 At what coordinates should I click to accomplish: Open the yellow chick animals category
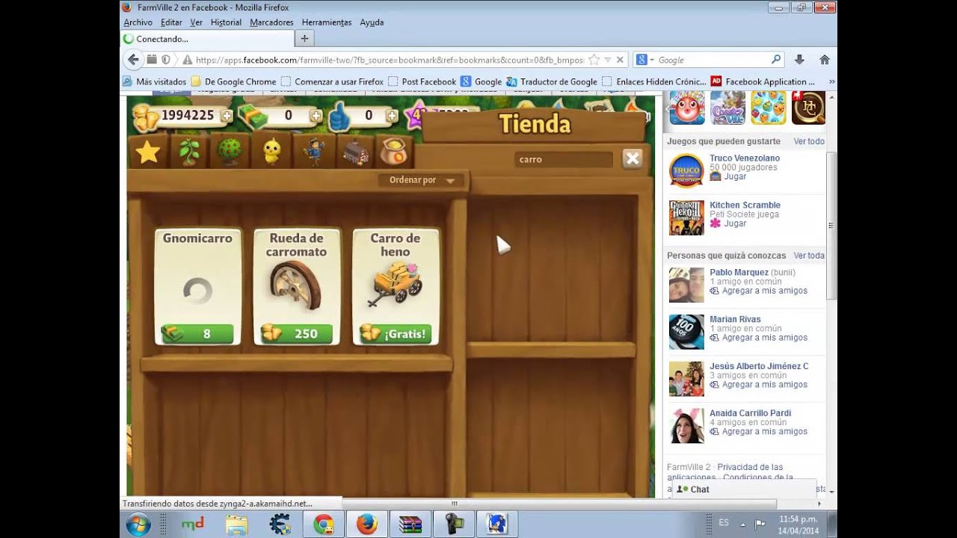271,152
